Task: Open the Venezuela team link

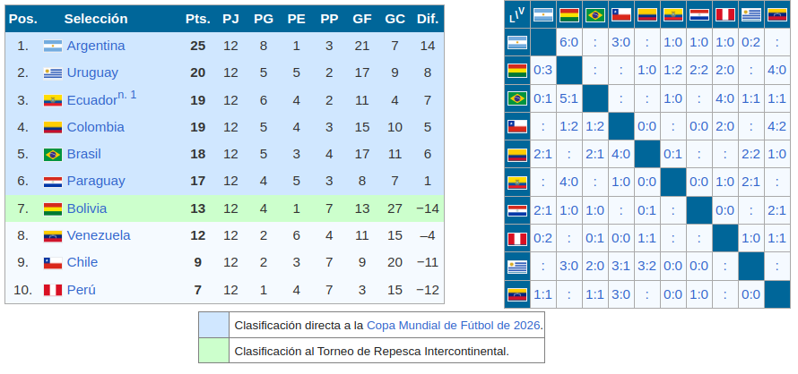Action: tap(99, 236)
